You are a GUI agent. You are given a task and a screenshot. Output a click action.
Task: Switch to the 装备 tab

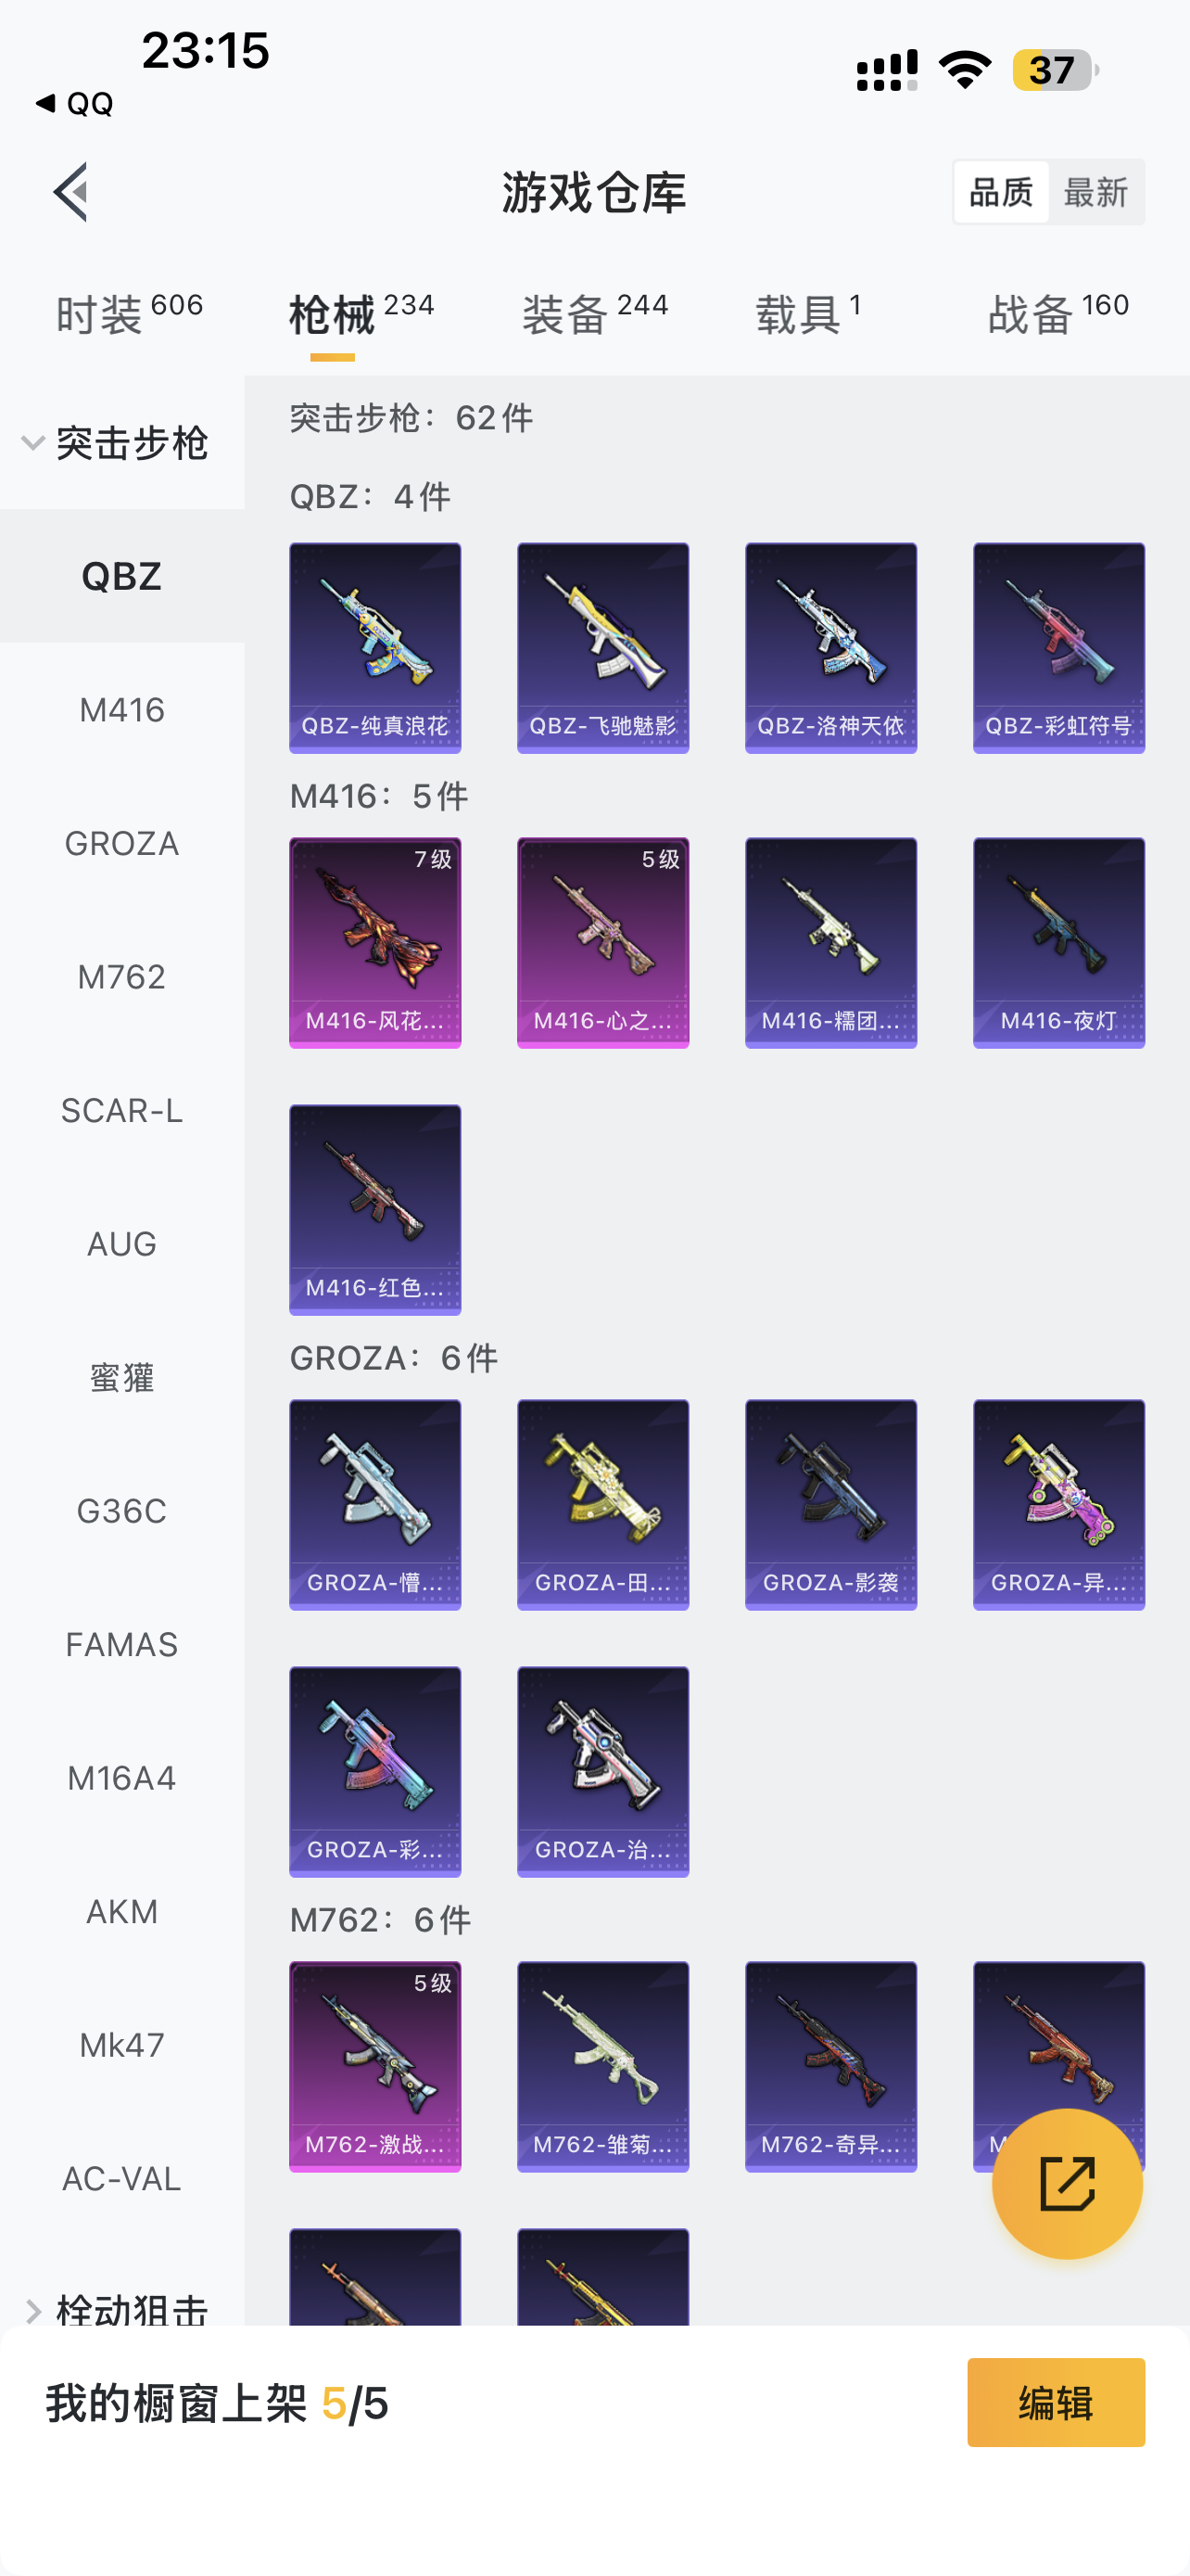coord(594,314)
